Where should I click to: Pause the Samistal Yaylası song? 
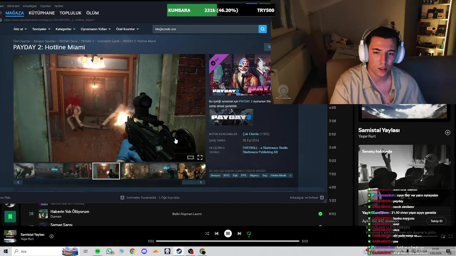[228, 234]
